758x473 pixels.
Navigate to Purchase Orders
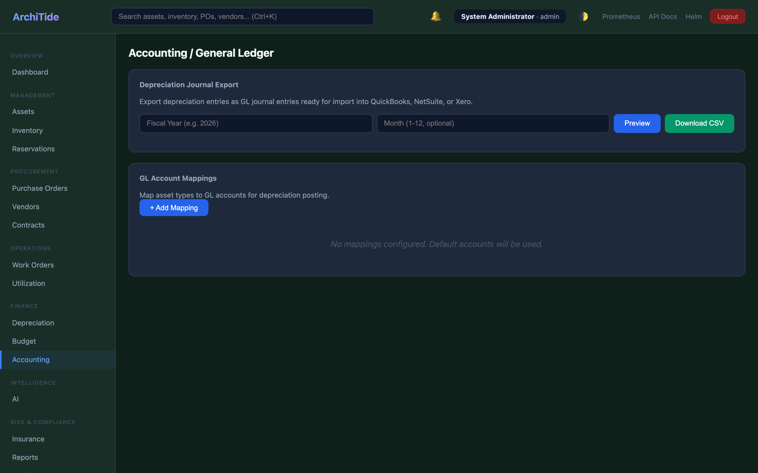coord(40,188)
